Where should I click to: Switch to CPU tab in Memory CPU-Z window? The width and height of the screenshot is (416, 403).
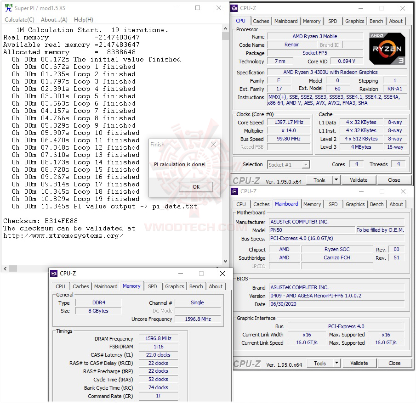60,286
